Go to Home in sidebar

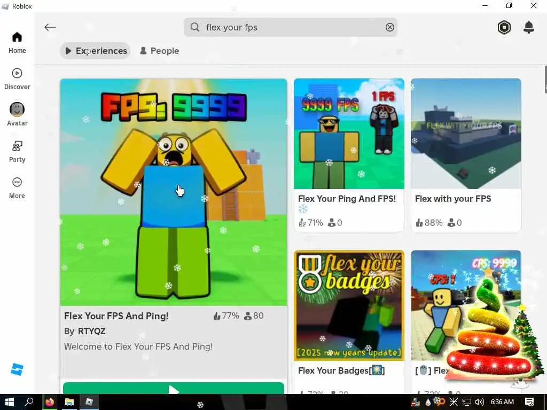click(17, 43)
